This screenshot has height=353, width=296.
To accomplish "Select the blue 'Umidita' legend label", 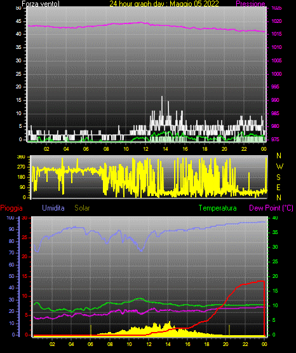I will tap(53, 208).
